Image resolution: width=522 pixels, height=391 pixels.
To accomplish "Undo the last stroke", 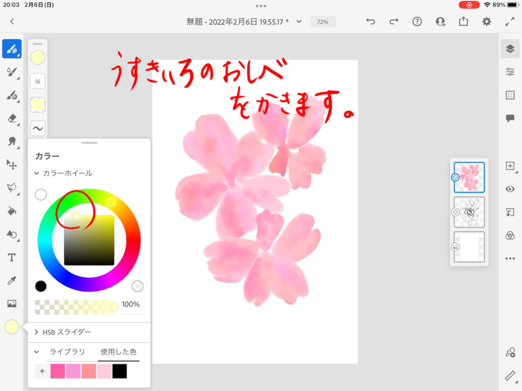I will [x=371, y=21].
